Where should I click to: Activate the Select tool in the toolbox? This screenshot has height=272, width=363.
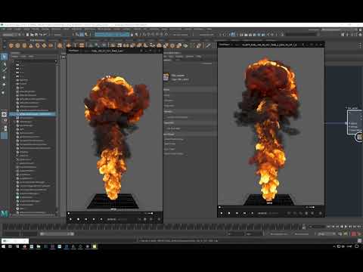click(4, 57)
